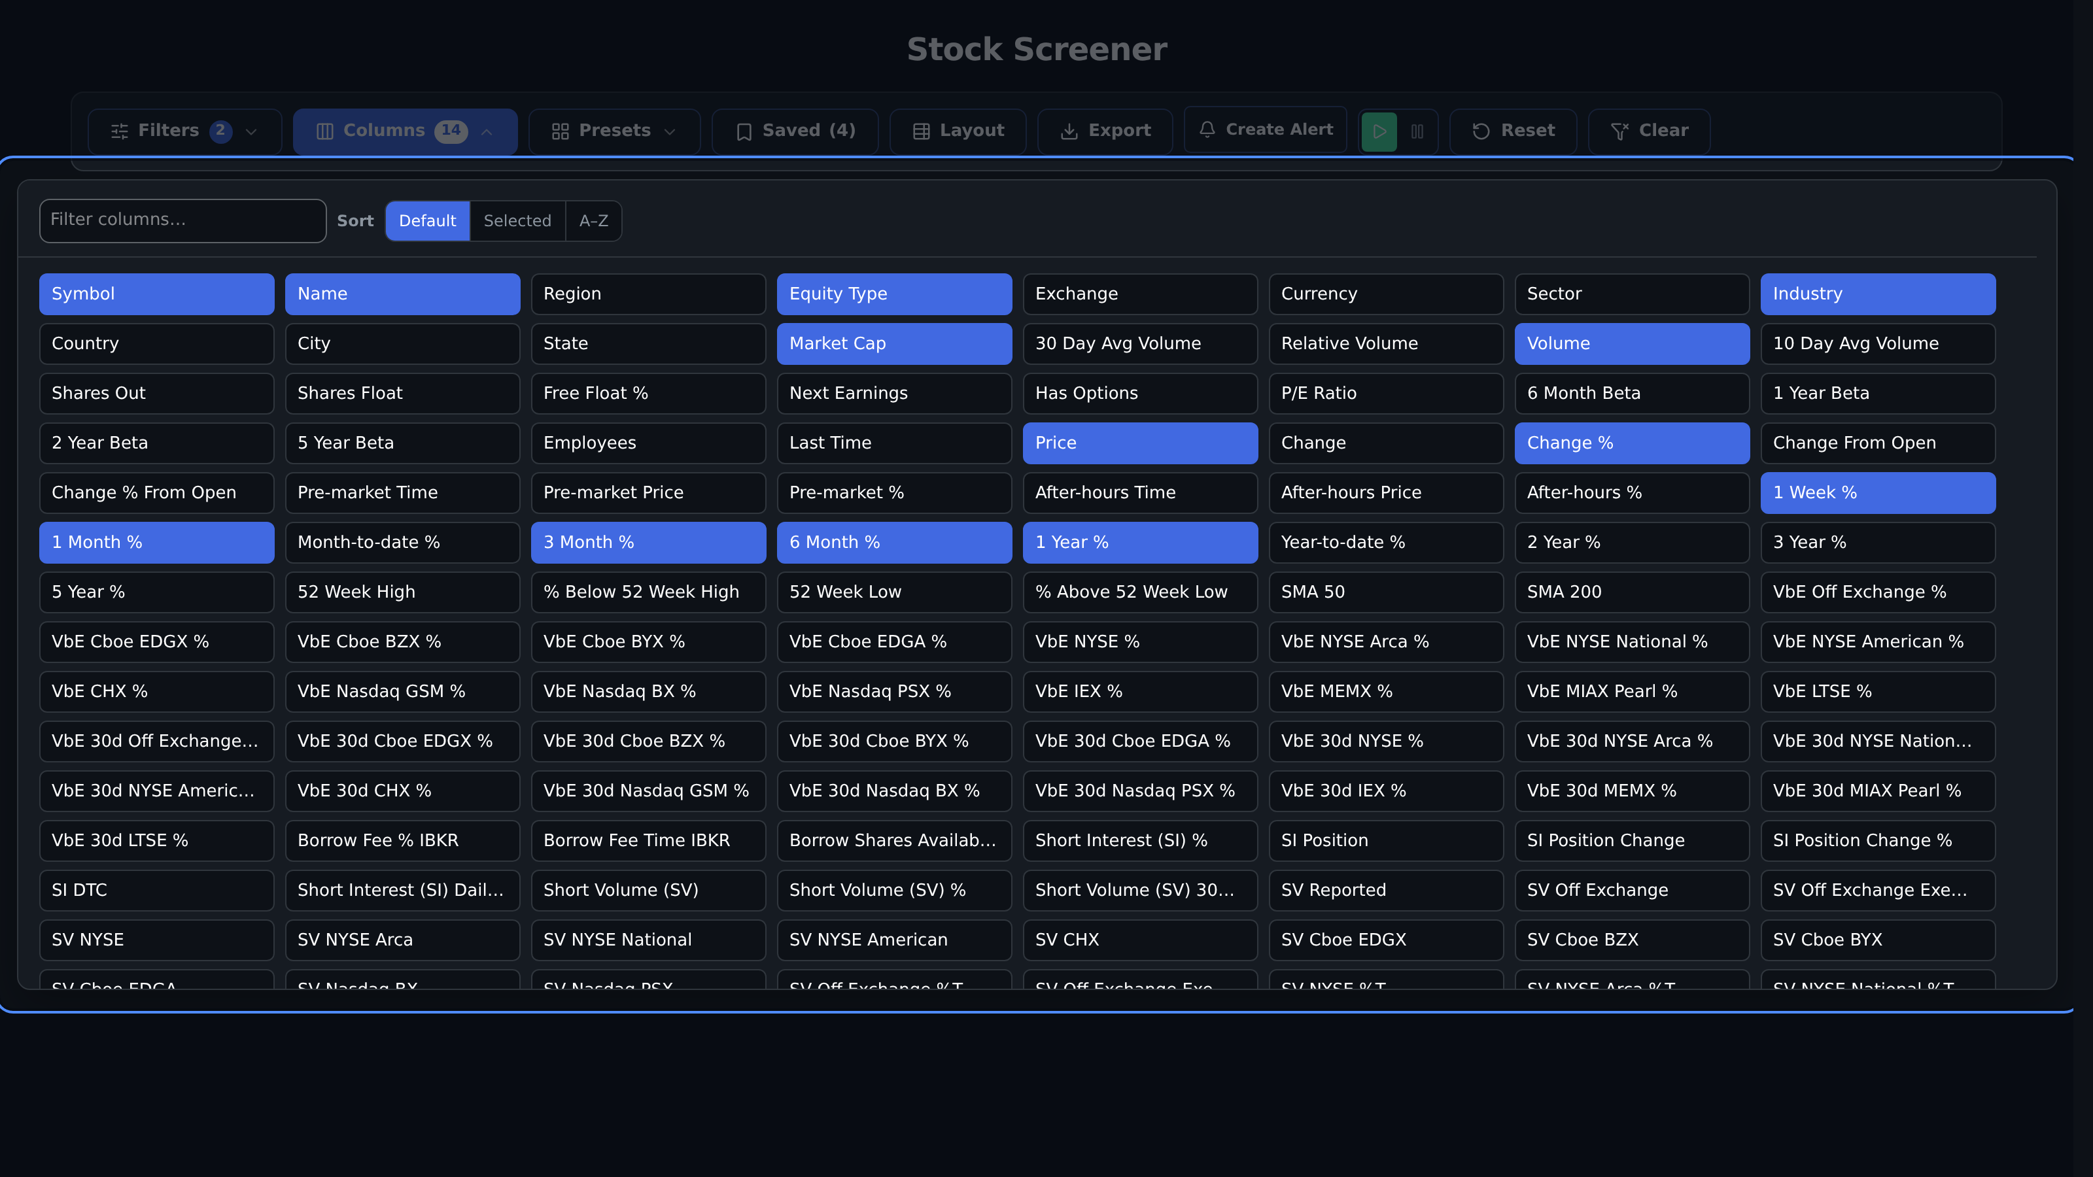Enable 10 Day Avg Volume column

click(x=1878, y=343)
